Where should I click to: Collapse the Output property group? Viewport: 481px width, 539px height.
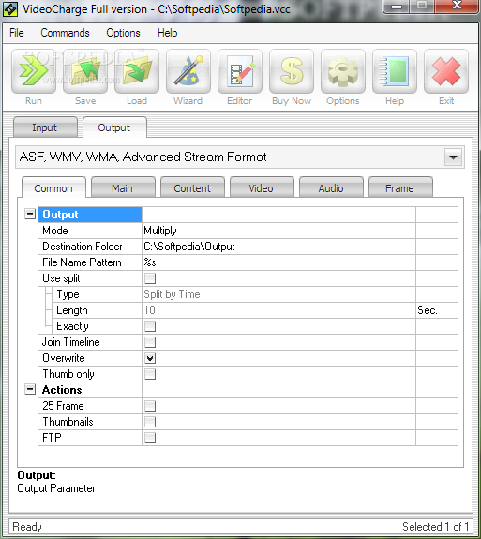(x=30, y=214)
